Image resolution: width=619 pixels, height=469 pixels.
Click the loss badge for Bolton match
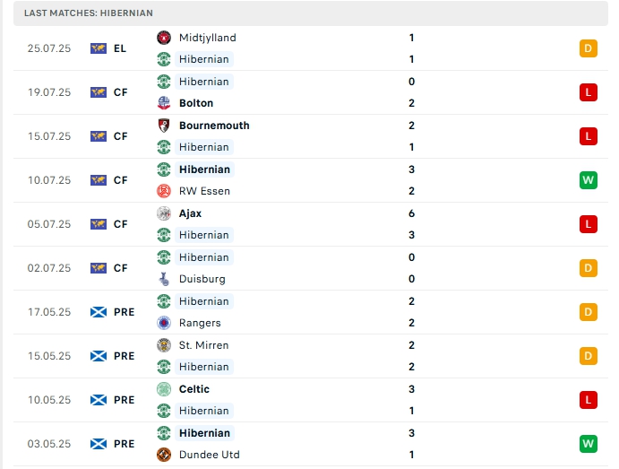589,92
